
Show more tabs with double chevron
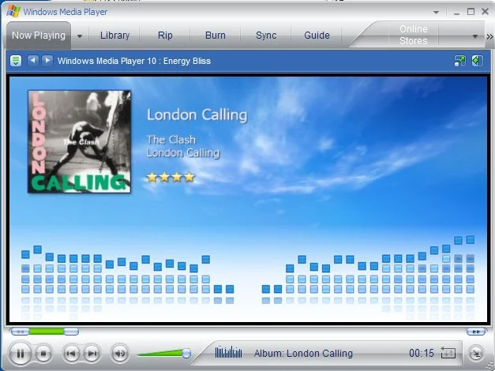[489, 36]
